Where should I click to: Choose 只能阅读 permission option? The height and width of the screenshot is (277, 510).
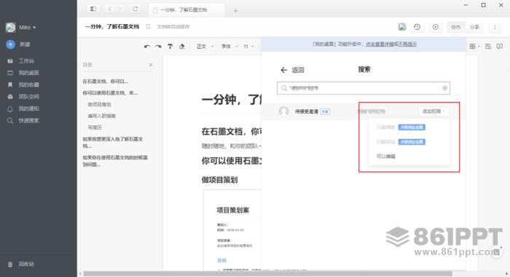coord(385,128)
